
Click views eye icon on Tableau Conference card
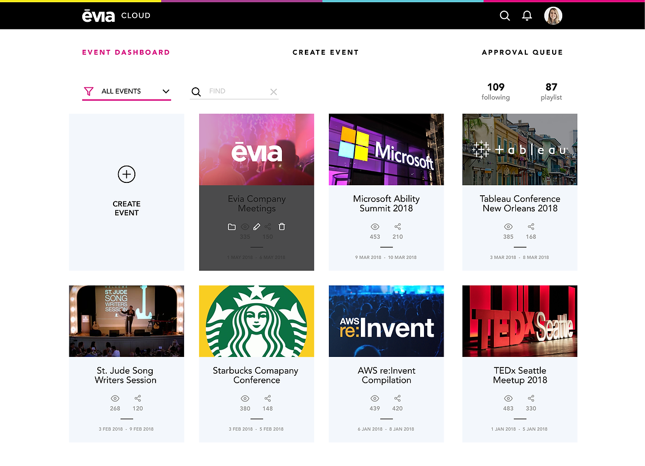(x=509, y=227)
